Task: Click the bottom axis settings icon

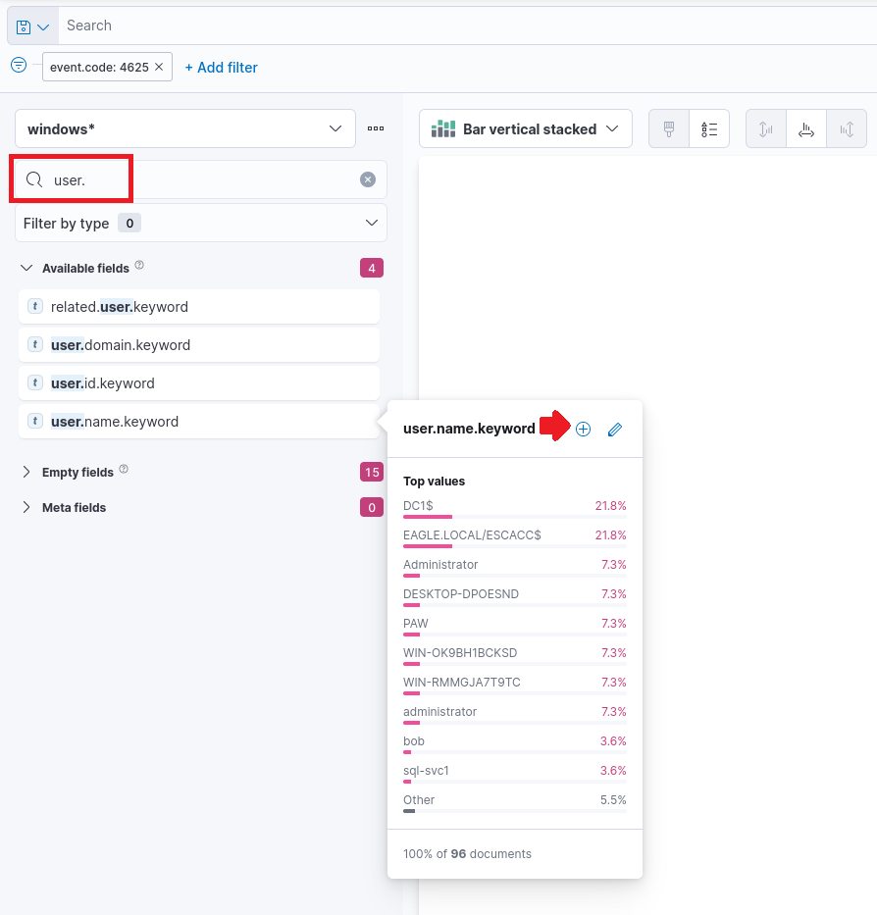Action: tap(805, 127)
